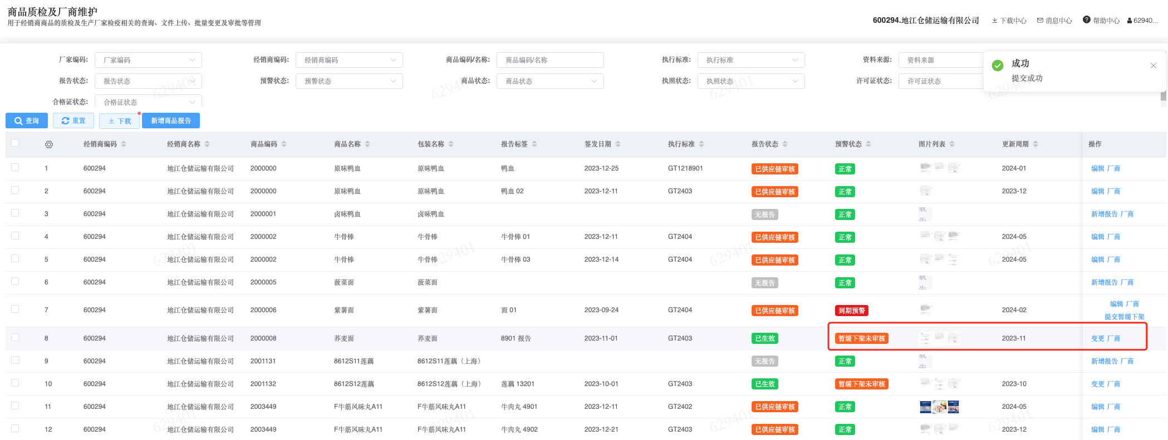Toggle the select-all checkbox in header
The height and width of the screenshot is (440, 1168).
pyautogui.click(x=15, y=143)
